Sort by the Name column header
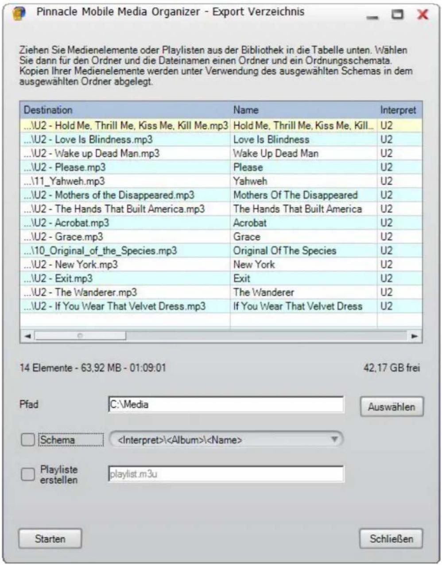 click(x=304, y=110)
